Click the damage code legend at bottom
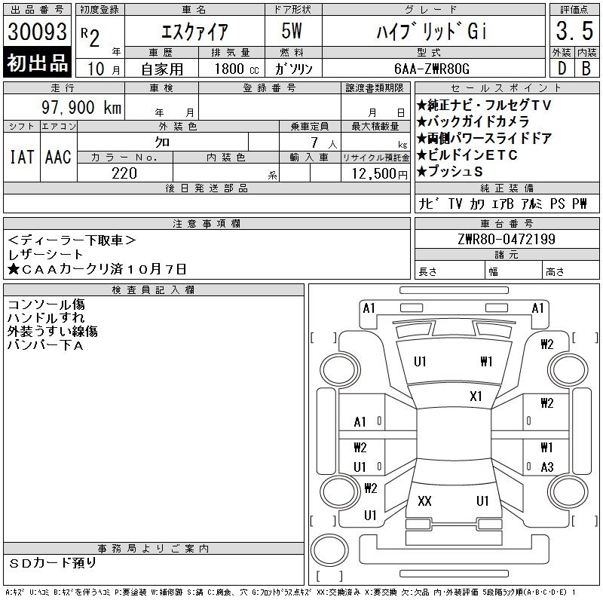 click(290, 592)
